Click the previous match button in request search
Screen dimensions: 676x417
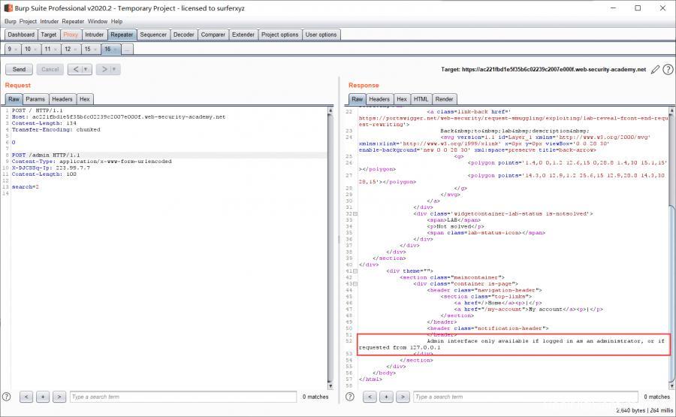pyautogui.click(x=26, y=397)
